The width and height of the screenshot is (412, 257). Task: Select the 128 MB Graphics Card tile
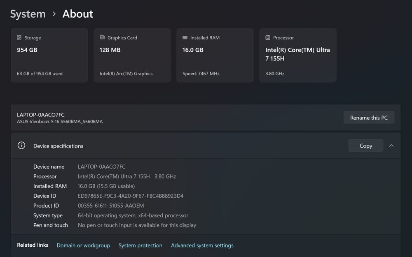pyautogui.click(x=132, y=56)
